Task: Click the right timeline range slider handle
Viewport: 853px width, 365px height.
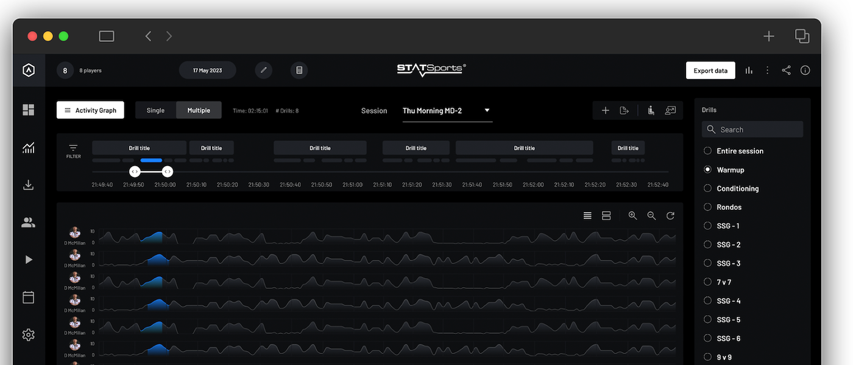Action: point(167,172)
